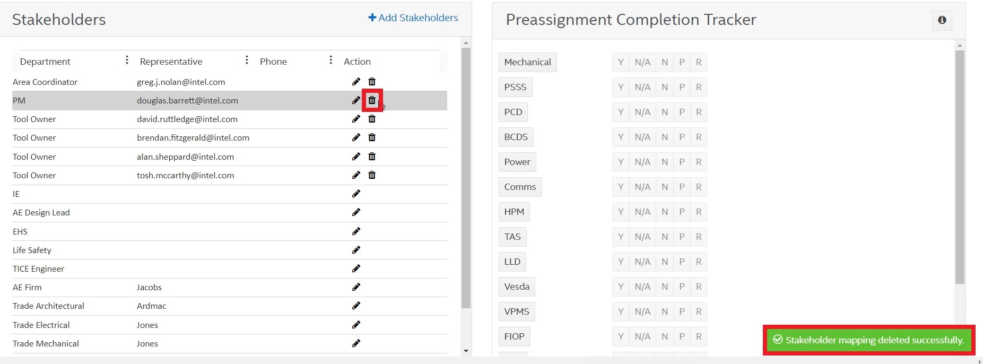The width and height of the screenshot is (983, 364).
Task: Click the Vesda department button
Action: pyautogui.click(x=517, y=287)
